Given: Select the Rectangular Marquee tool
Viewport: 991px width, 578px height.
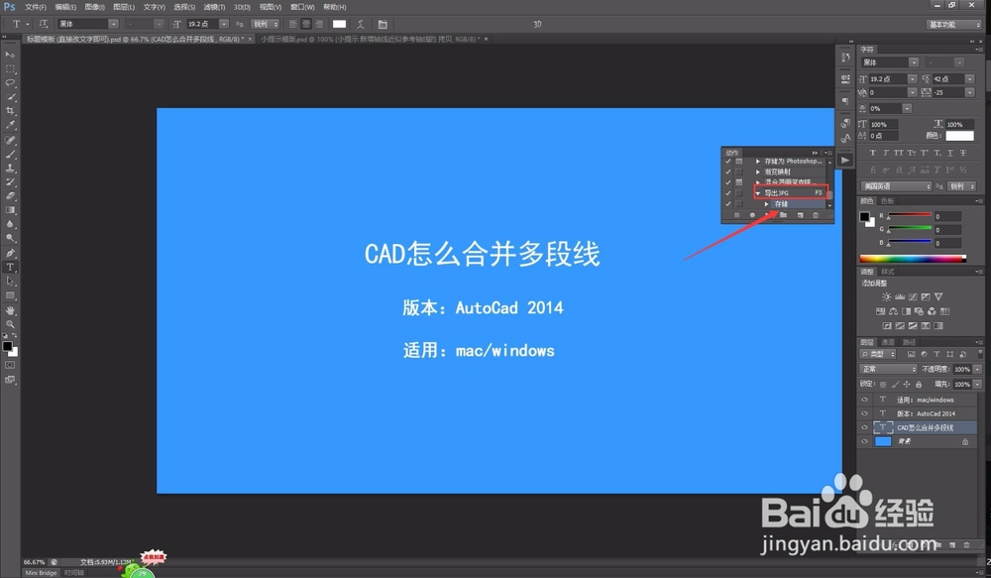Looking at the screenshot, I should (x=10, y=69).
